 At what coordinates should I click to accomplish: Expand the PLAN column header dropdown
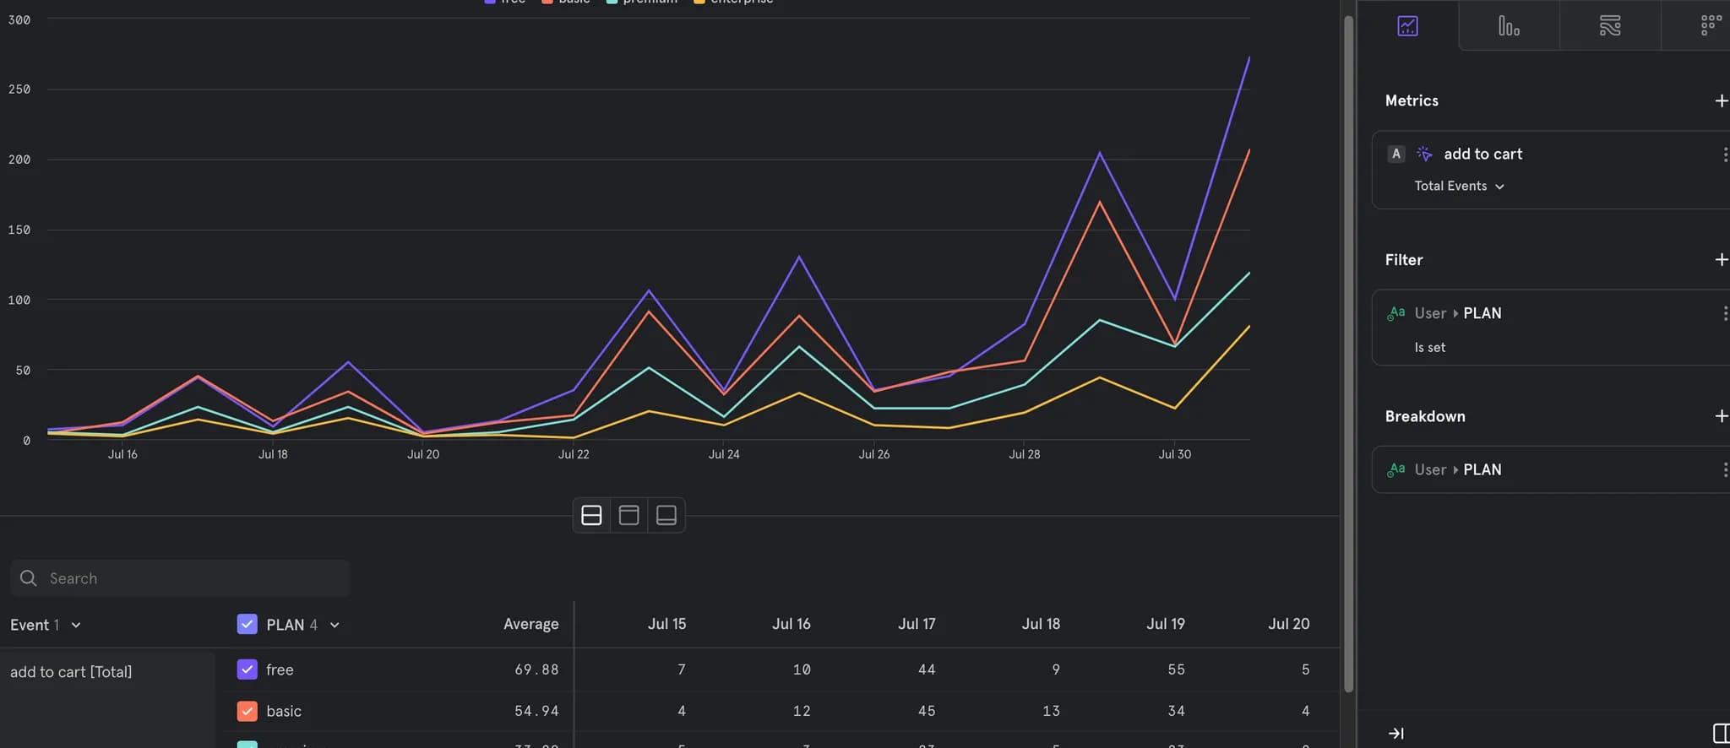click(335, 625)
